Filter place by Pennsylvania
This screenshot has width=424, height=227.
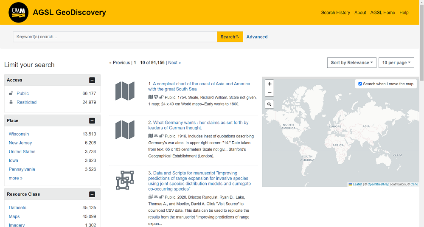(22, 169)
